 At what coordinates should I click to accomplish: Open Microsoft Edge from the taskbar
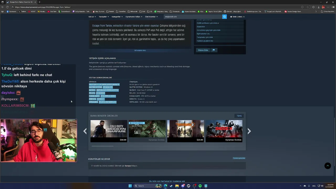tap(165, 186)
